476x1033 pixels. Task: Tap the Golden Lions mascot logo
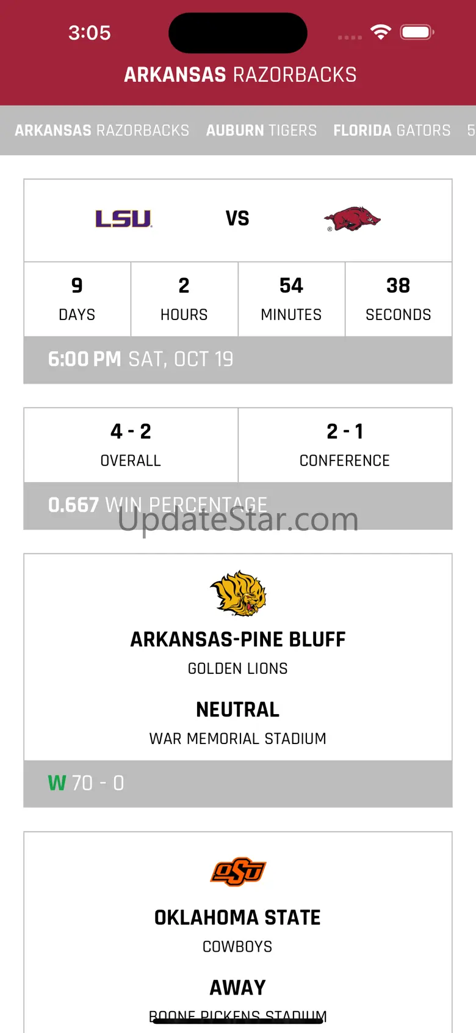pyautogui.click(x=238, y=593)
